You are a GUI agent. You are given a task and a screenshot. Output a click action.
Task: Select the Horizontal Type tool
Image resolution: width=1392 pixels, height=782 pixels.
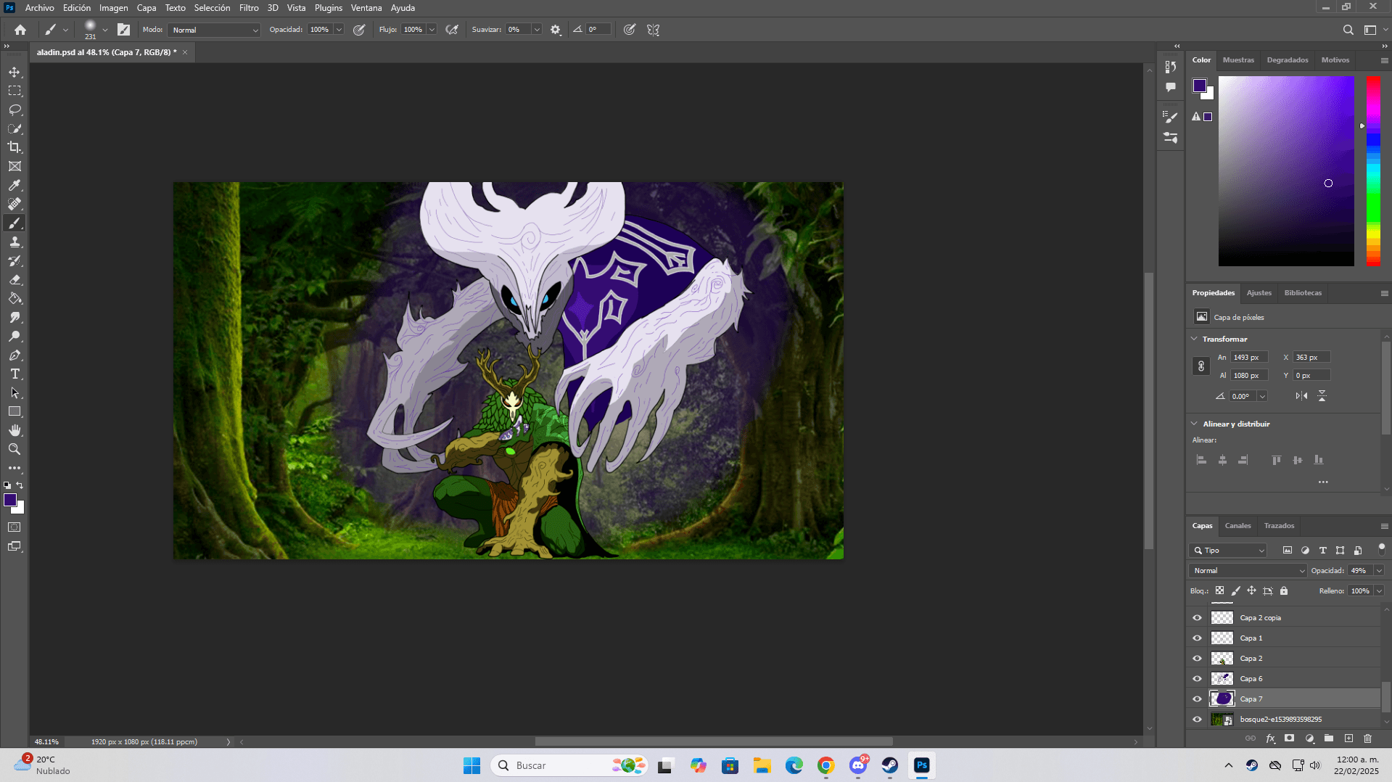click(x=15, y=374)
